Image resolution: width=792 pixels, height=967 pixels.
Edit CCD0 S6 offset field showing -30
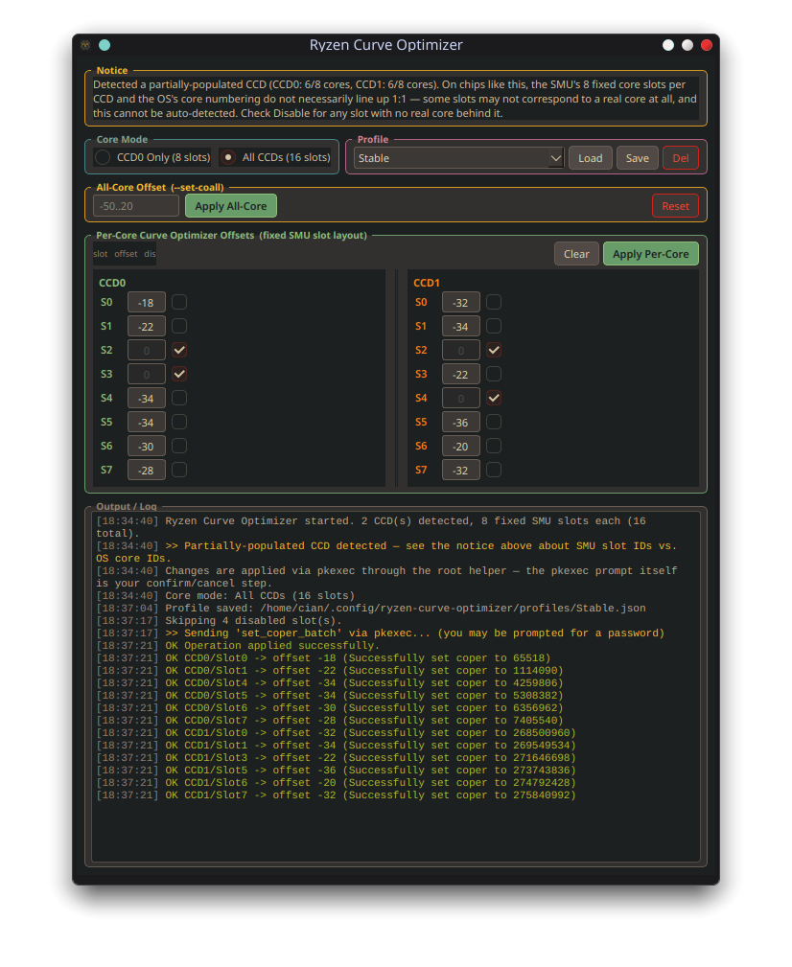(146, 446)
